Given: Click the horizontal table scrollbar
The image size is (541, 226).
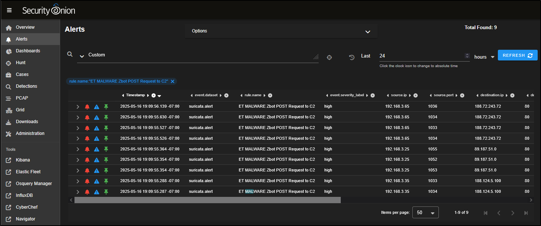Looking at the screenshot, I should tap(207, 200).
